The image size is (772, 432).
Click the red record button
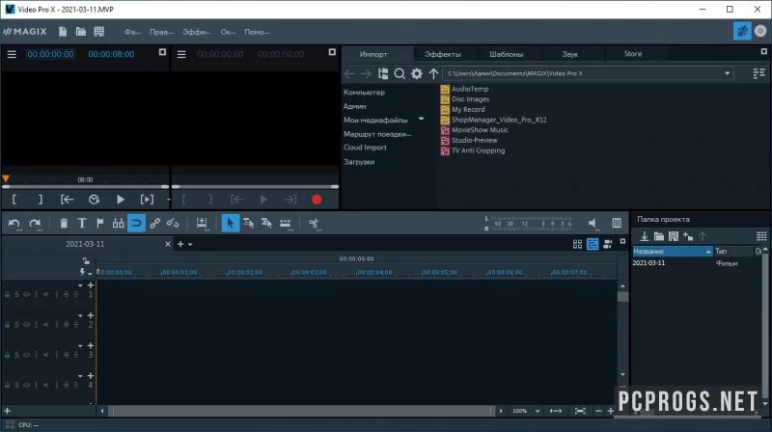click(x=317, y=200)
